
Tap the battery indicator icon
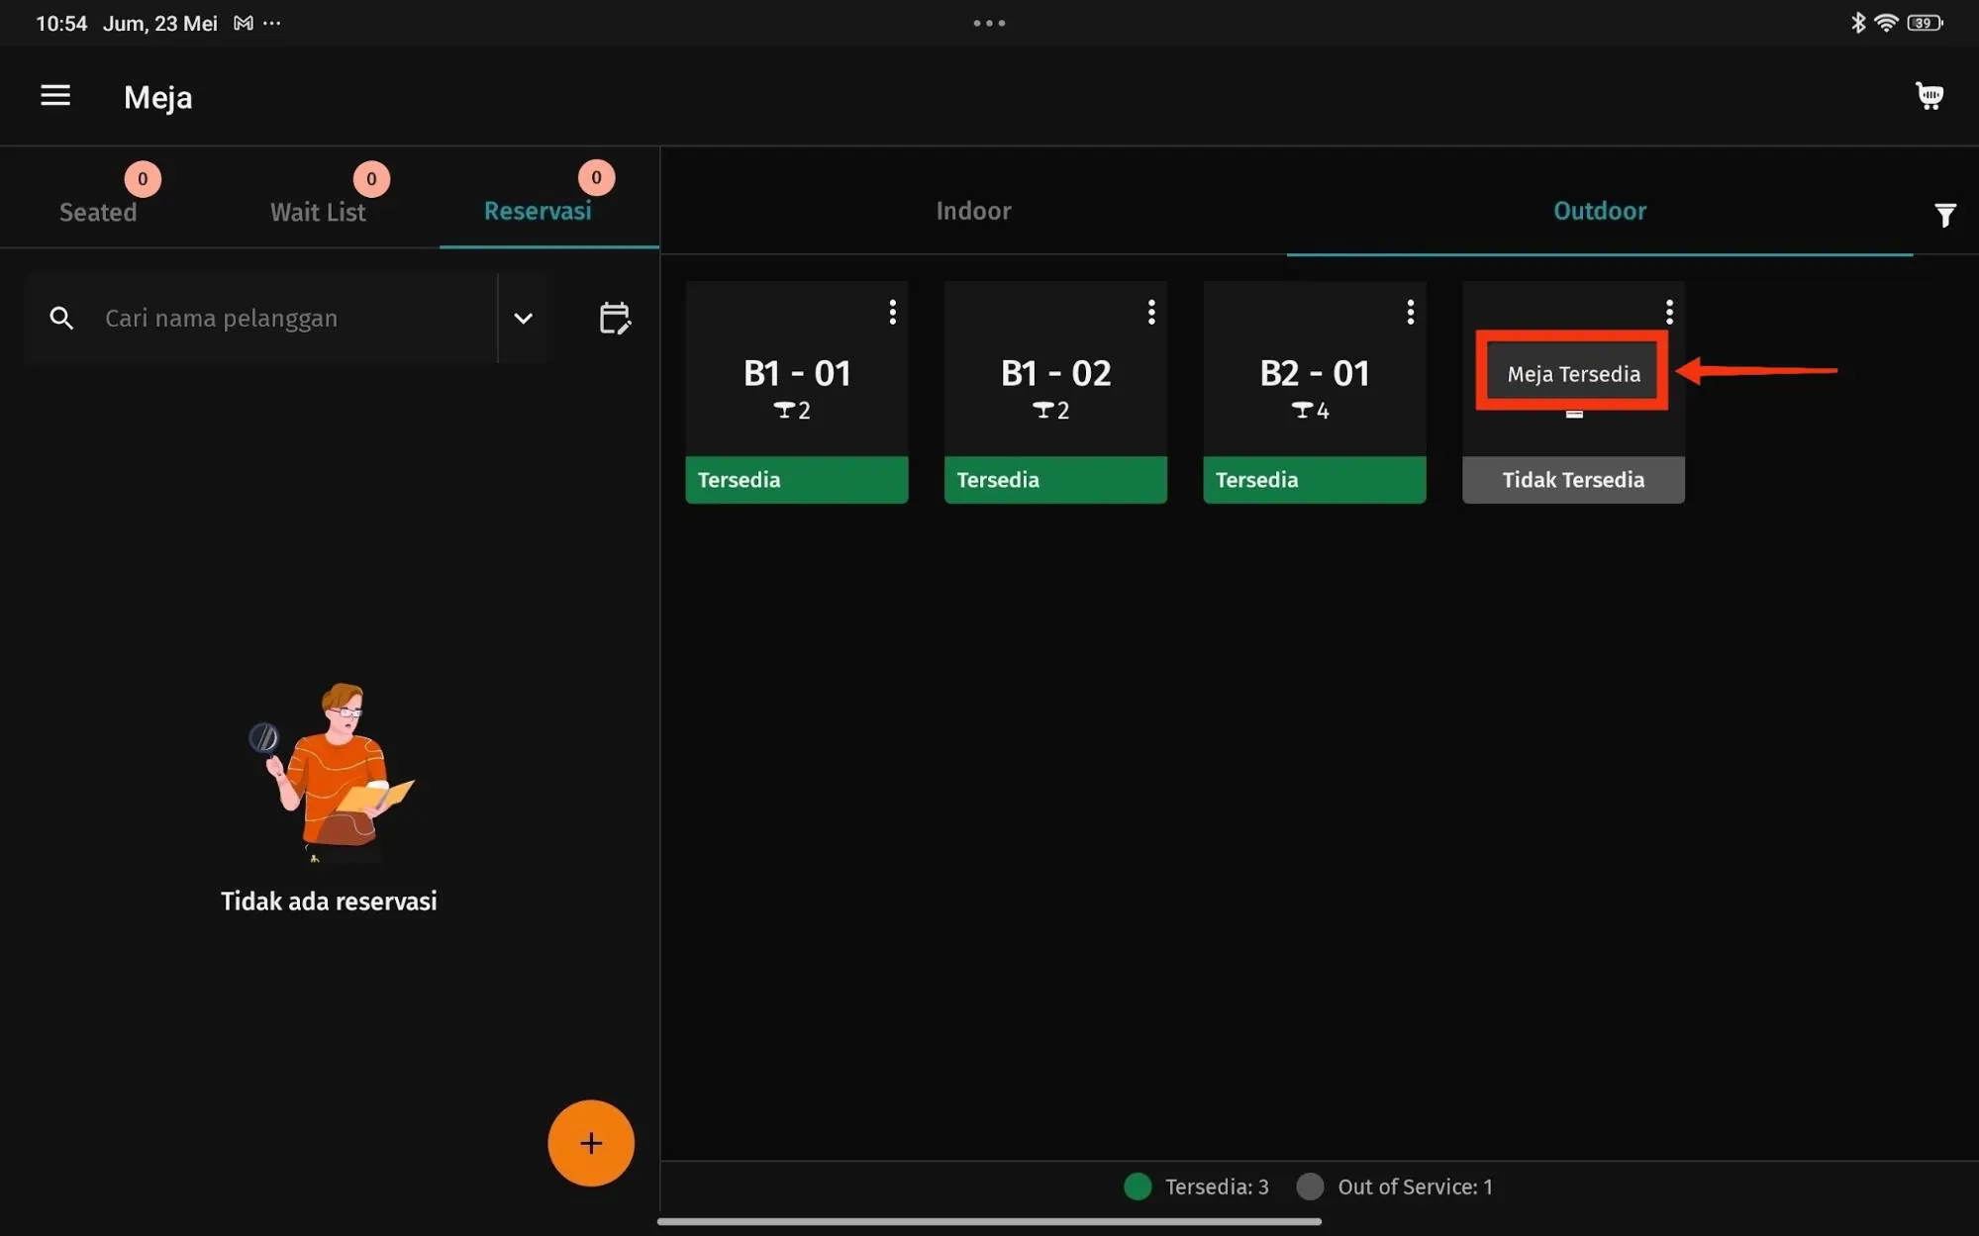(1925, 23)
